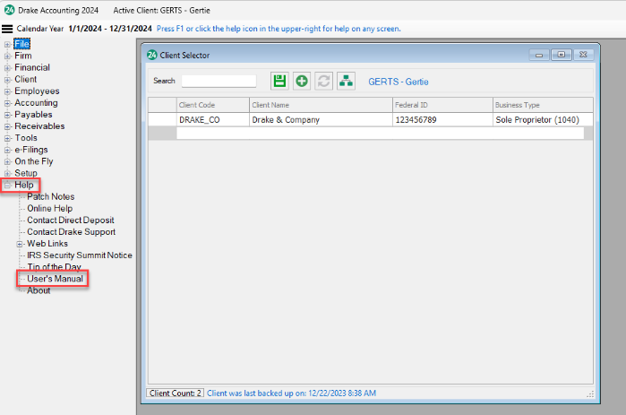Select the Payables label in navigation tree

click(33, 115)
